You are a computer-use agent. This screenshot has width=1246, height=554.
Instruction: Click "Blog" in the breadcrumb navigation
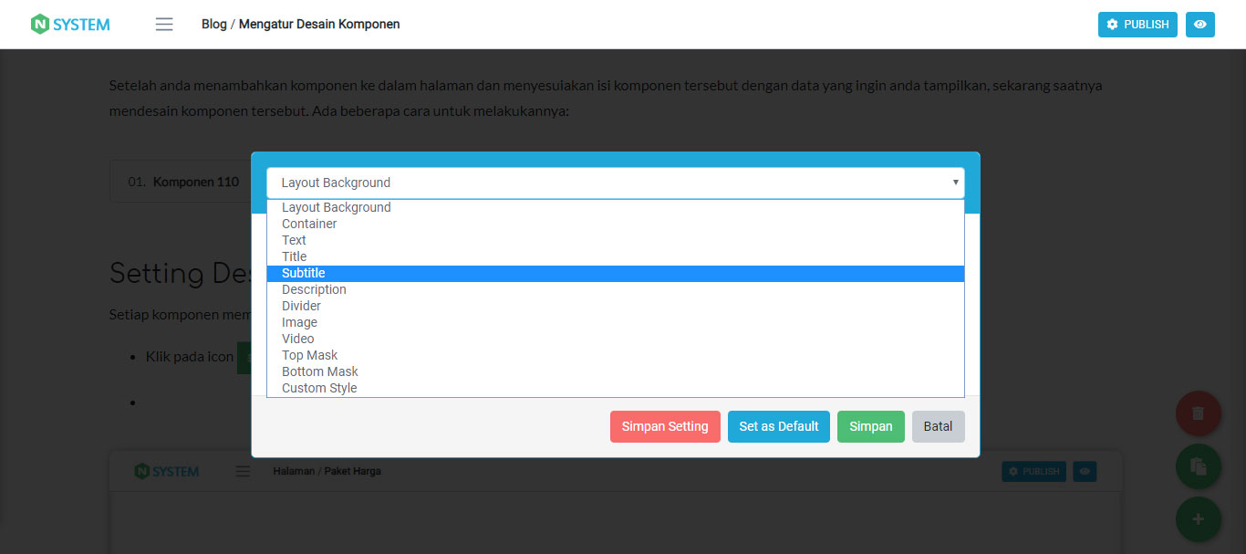[213, 24]
